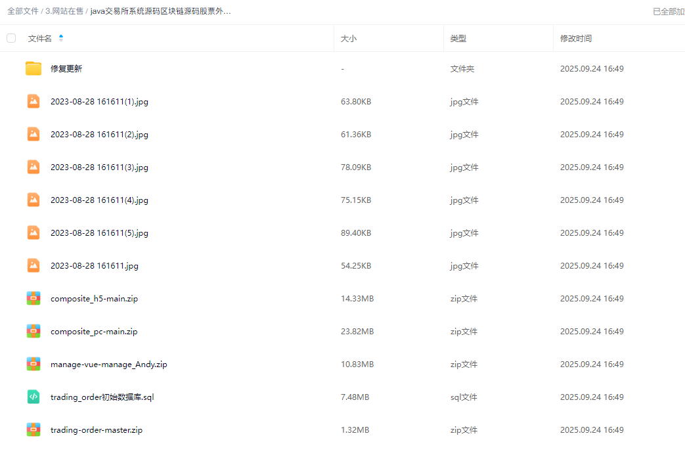Click the SQL file icon for trading_order初始数据库.sql
Image resolution: width=685 pixels, height=463 pixels.
(x=33, y=397)
